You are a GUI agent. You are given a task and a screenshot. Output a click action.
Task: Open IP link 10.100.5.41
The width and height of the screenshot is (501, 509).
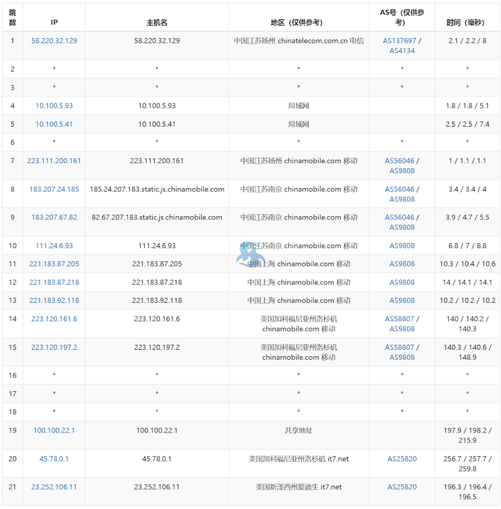[x=54, y=124]
